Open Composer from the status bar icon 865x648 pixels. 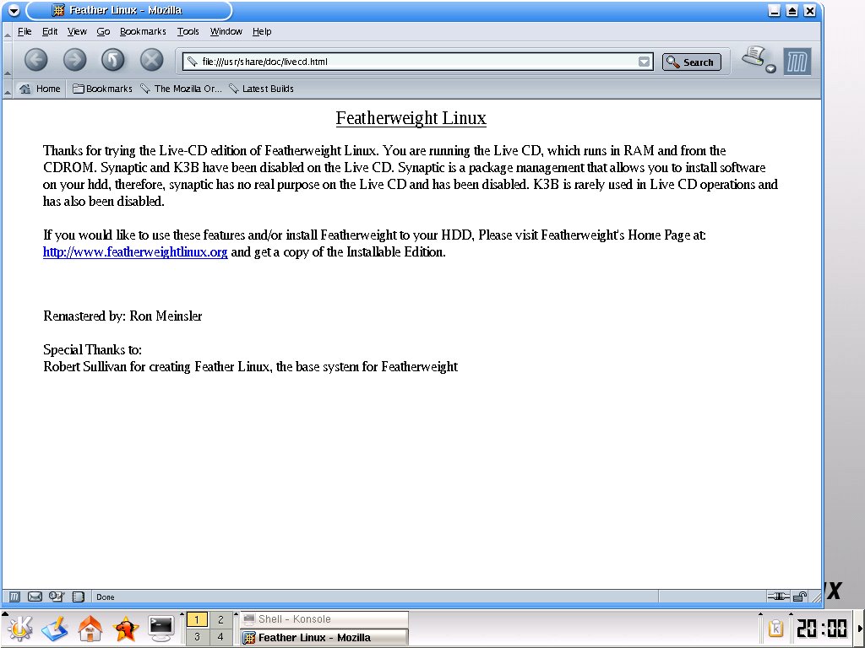[57, 597]
